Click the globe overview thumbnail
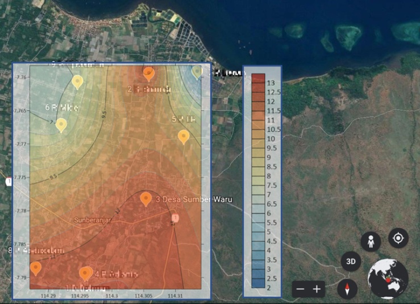This screenshot has width=420, height=304. (388, 279)
